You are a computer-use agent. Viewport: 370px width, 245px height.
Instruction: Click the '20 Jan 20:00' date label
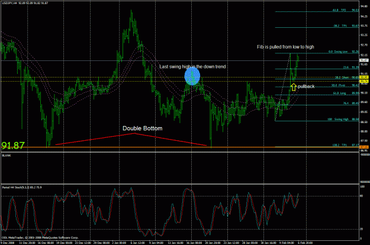[213, 243]
